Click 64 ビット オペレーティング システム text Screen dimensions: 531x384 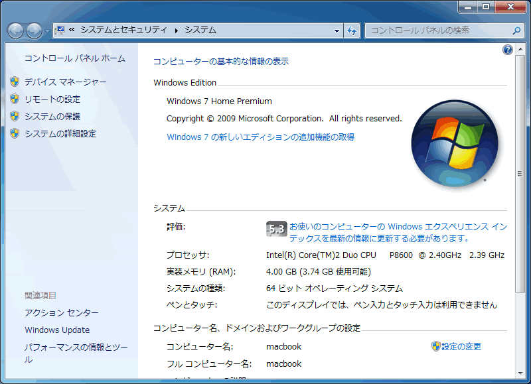335,288
